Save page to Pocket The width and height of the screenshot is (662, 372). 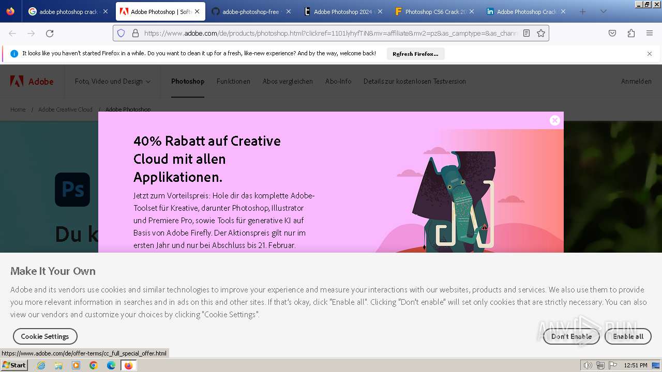(x=612, y=33)
